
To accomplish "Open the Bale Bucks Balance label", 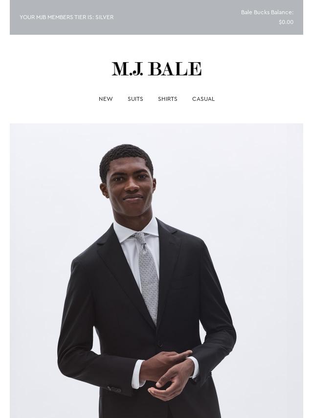I will 267,12.
